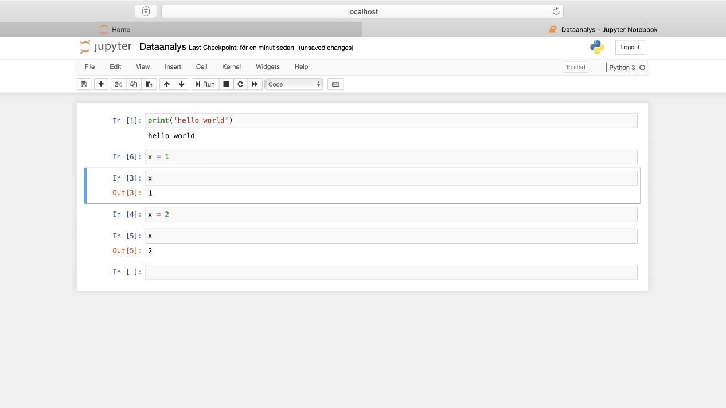Click the Trusted notebook indicator

575,67
